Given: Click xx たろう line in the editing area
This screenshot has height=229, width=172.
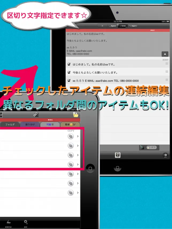Looking at the screenshot, I should [72, 48].
